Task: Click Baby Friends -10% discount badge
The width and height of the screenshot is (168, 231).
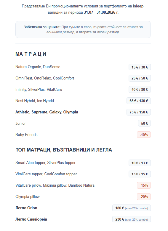Action: pyautogui.click(x=144, y=135)
